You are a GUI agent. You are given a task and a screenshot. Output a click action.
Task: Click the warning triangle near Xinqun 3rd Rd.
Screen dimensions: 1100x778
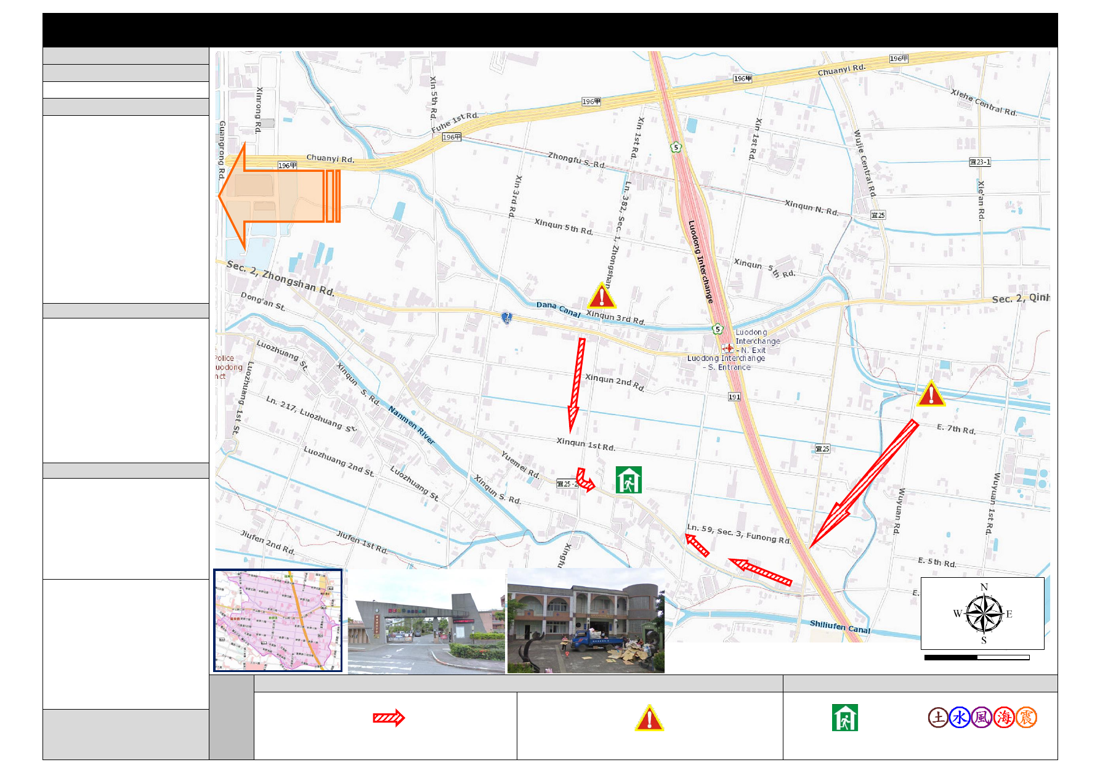click(602, 297)
